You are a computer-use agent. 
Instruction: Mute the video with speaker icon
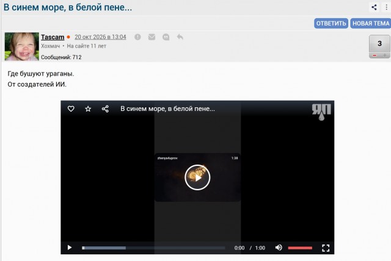[x=279, y=248]
